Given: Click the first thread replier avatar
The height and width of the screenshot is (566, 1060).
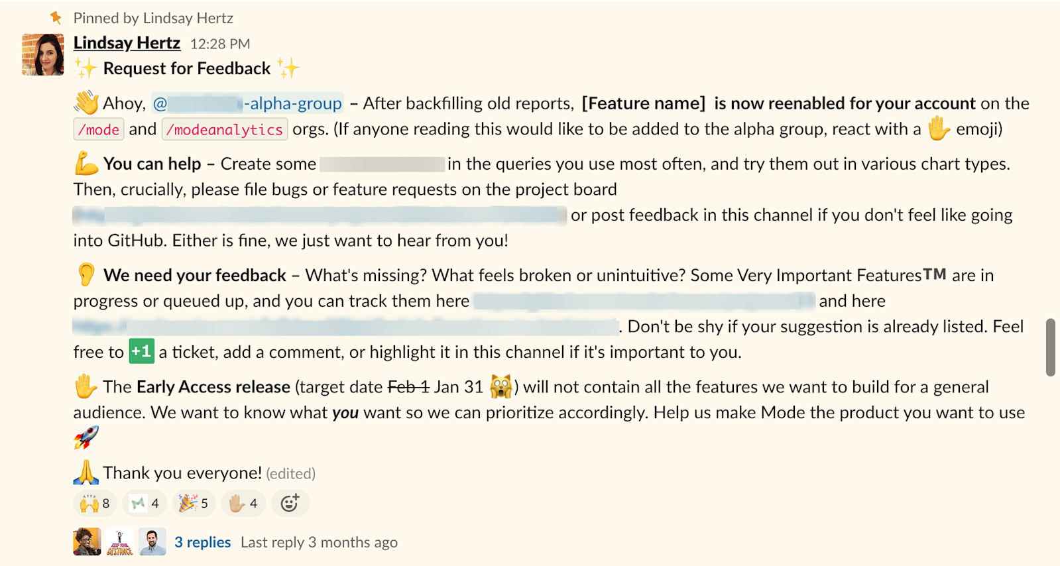Looking at the screenshot, I should pyautogui.click(x=87, y=541).
